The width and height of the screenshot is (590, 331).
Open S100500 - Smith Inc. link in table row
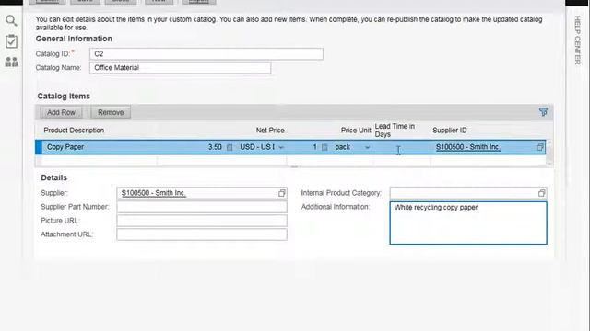tap(468, 147)
